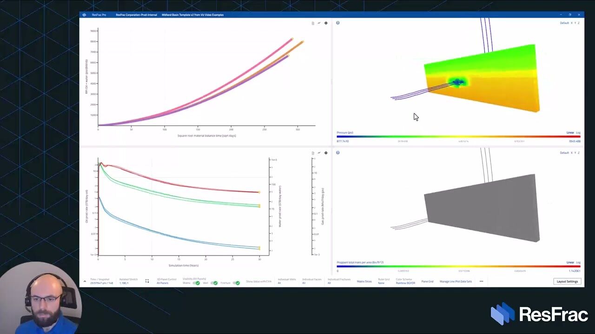595x334 pixels.
Task: Click ResFrac Pro title tab
Action: coord(99,15)
